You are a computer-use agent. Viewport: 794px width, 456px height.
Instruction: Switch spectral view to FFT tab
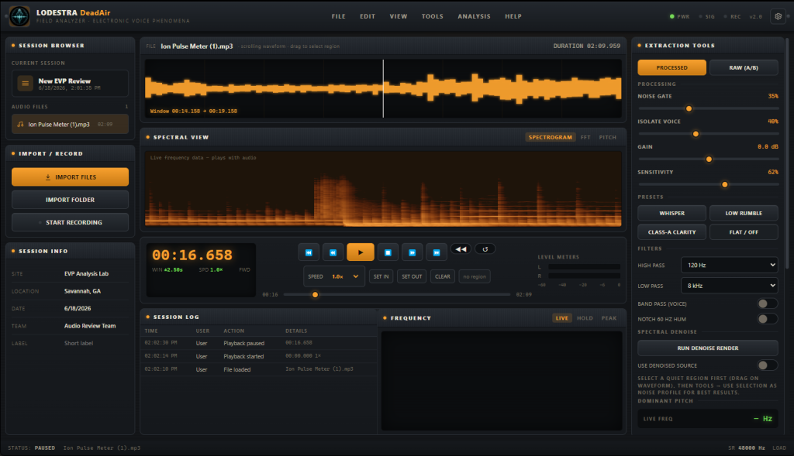[x=585, y=138]
